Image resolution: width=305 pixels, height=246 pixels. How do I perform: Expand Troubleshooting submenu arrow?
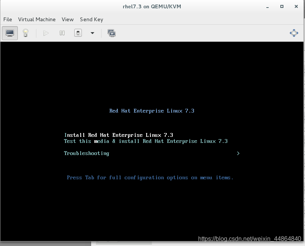click(x=238, y=154)
